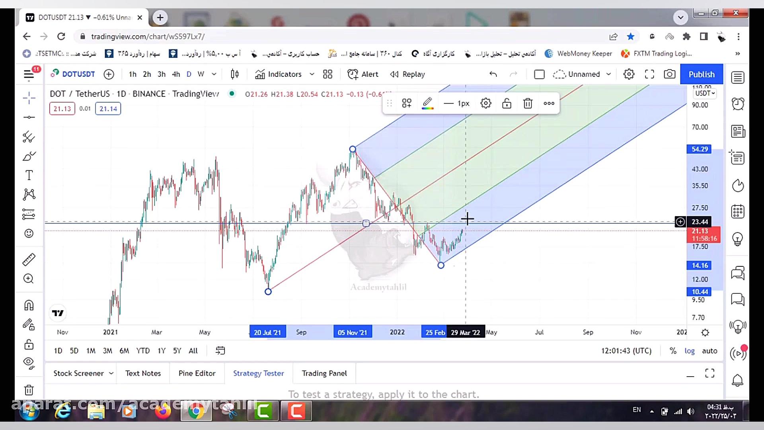764x430 pixels.
Task: Open the go to date calendar icon
Action: tap(220, 351)
